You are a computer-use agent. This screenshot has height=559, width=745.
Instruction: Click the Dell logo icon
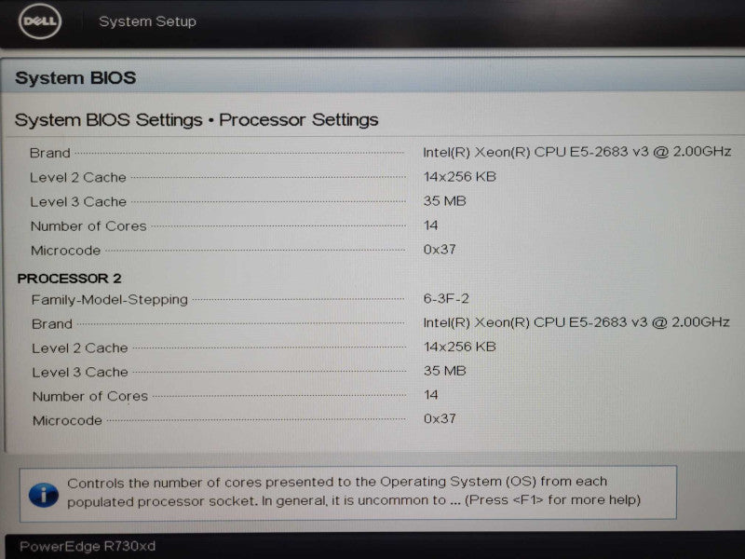(x=40, y=20)
